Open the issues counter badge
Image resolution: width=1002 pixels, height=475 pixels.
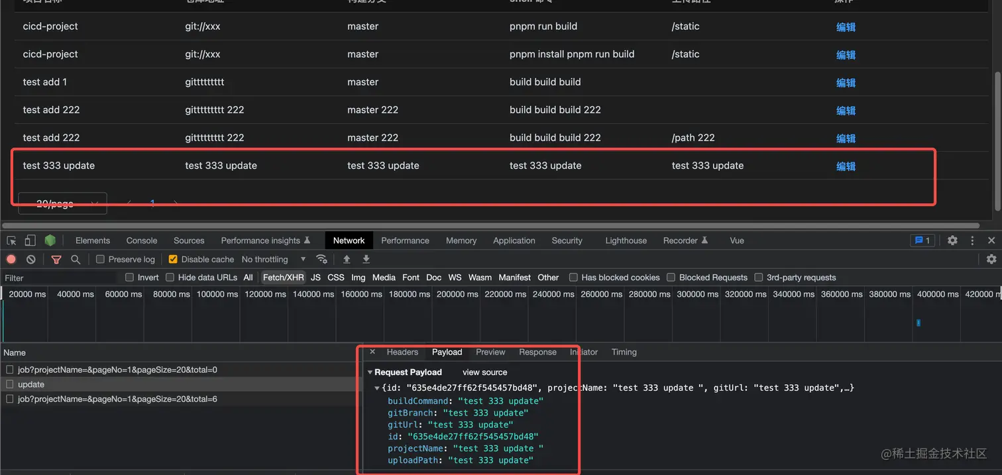pos(922,240)
